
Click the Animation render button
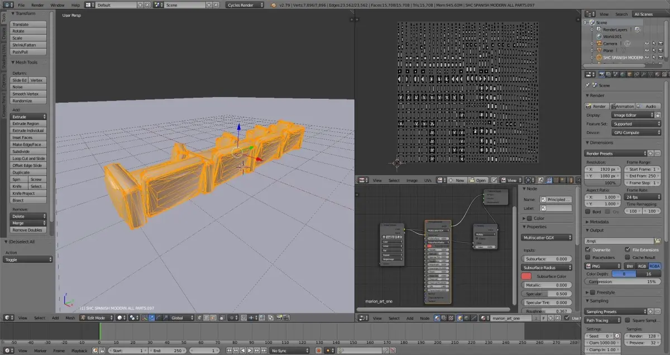pyautogui.click(x=623, y=106)
